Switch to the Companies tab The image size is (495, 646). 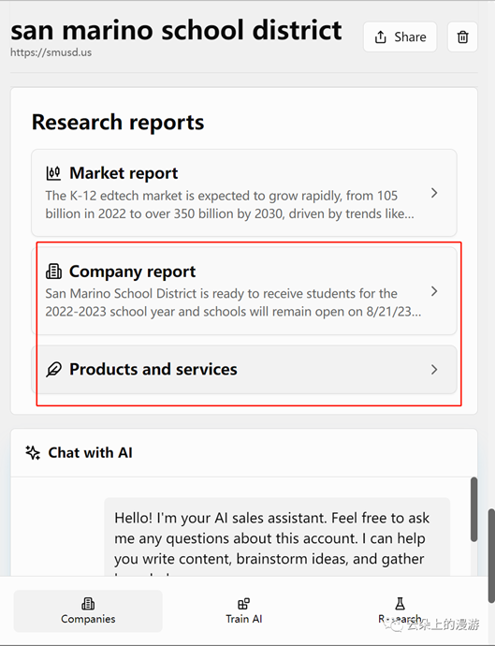click(x=88, y=611)
